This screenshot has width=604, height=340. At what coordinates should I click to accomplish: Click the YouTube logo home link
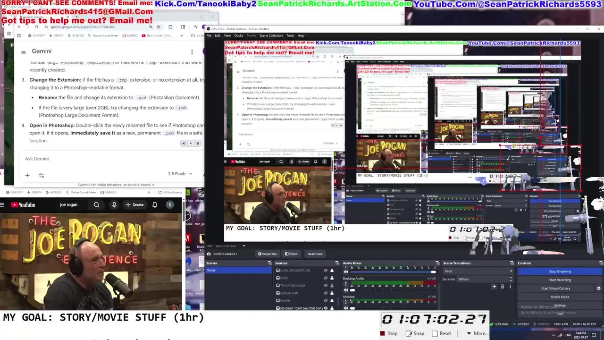[23, 205]
